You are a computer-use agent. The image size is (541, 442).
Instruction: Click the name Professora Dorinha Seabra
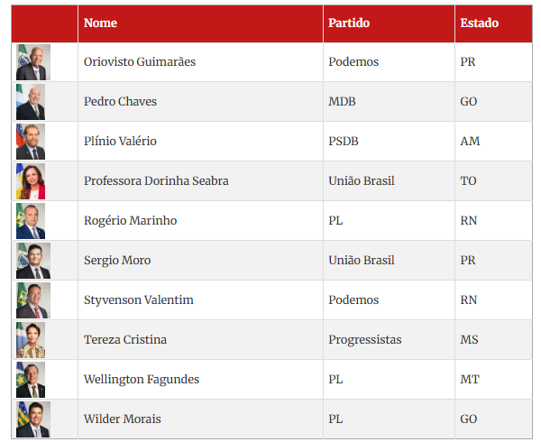(156, 181)
